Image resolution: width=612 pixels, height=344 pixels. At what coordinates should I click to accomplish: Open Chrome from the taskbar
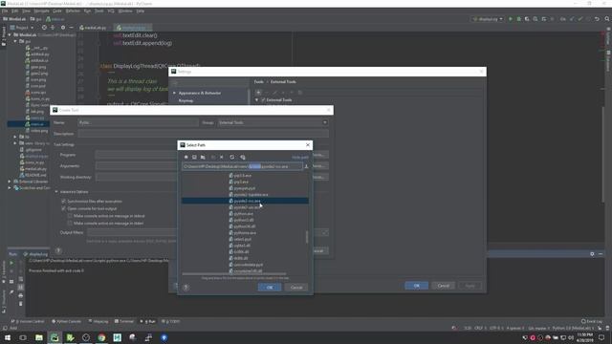click(x=101, y=337)
